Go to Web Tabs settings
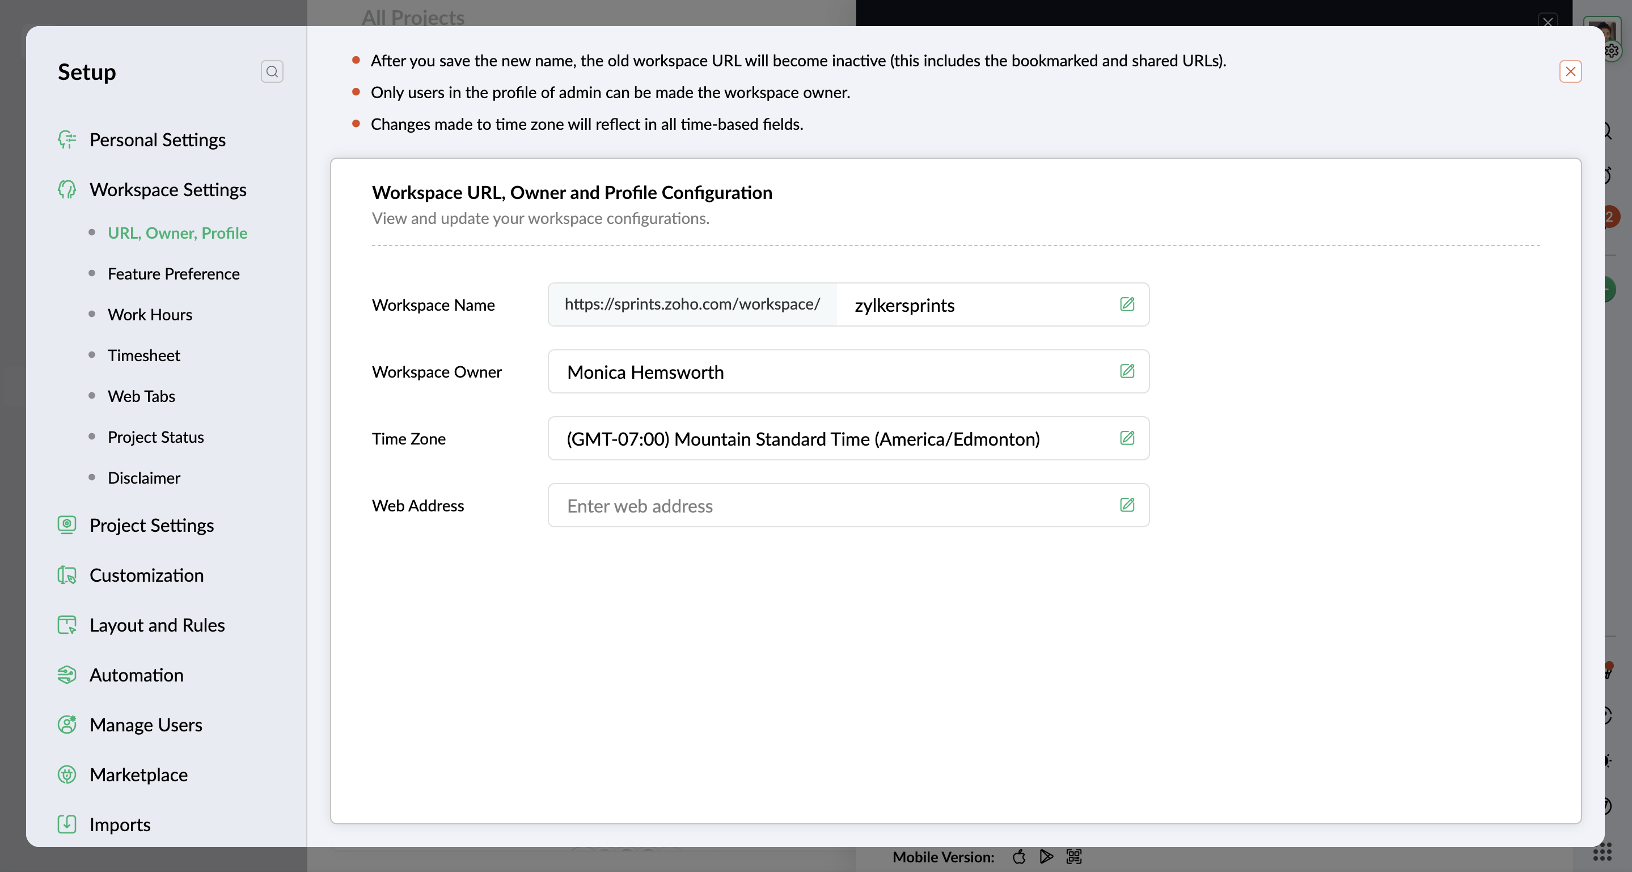 (x=141, y=396)
